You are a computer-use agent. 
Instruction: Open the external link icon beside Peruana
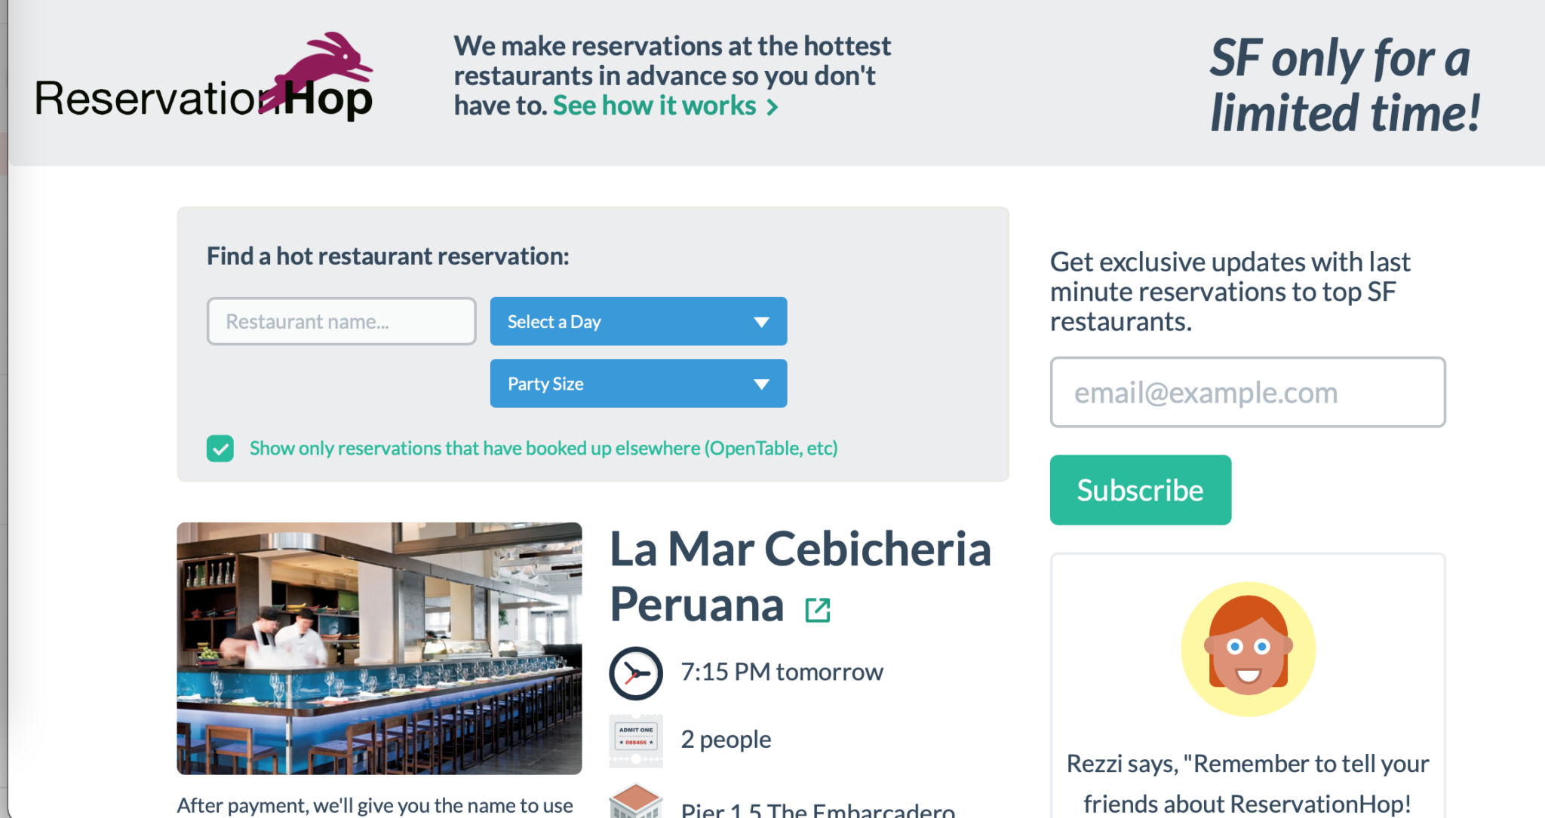coord(818,609)
